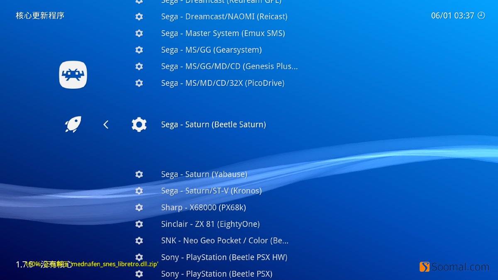The image size is (498, 280).
Task: Click the gear beside Sega - Saturn (Beetle Saturn)
Action: tap(139, 124)
